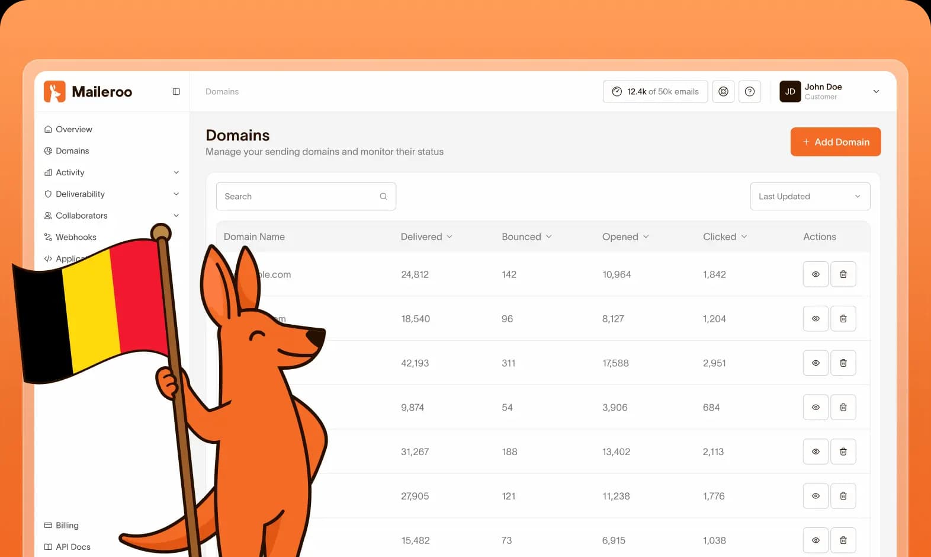This screenshot has height=557, width=931.
Task: Click the JD avatar badge
Action: 790,91
